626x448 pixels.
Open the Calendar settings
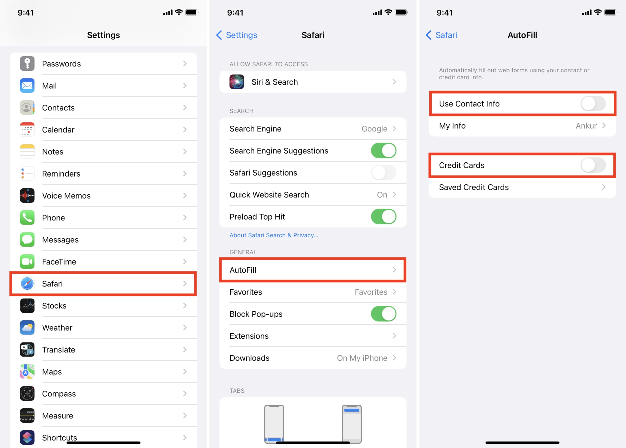(104, 129)
